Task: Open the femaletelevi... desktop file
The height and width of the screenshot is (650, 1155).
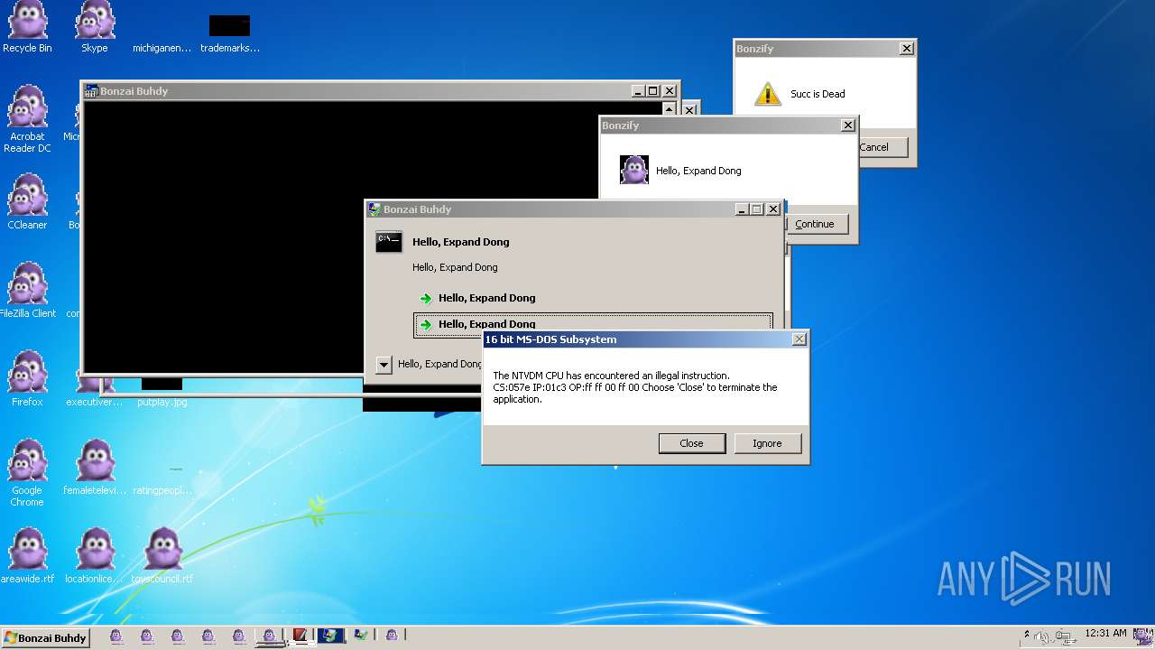Action: [95, 468]
